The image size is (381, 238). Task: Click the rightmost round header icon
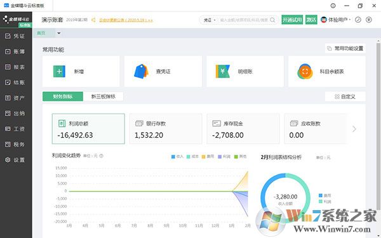(x=369, y=20)
